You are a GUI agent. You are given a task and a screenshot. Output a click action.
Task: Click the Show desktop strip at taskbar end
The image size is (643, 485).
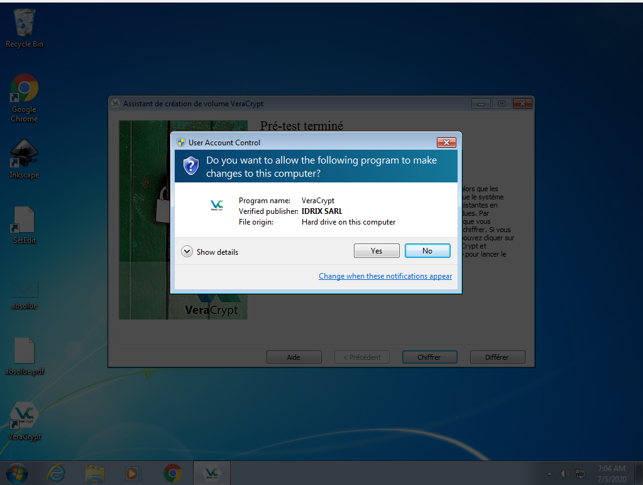click(639, 473)
